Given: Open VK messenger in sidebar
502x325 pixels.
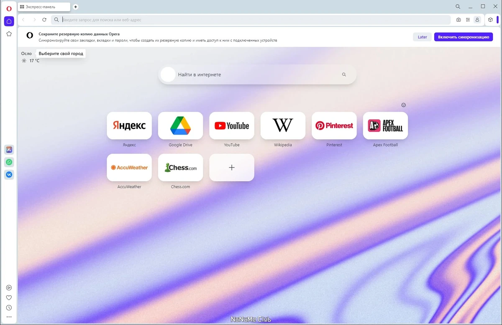Looking at the screenshot, I should [x=9, y=175].
